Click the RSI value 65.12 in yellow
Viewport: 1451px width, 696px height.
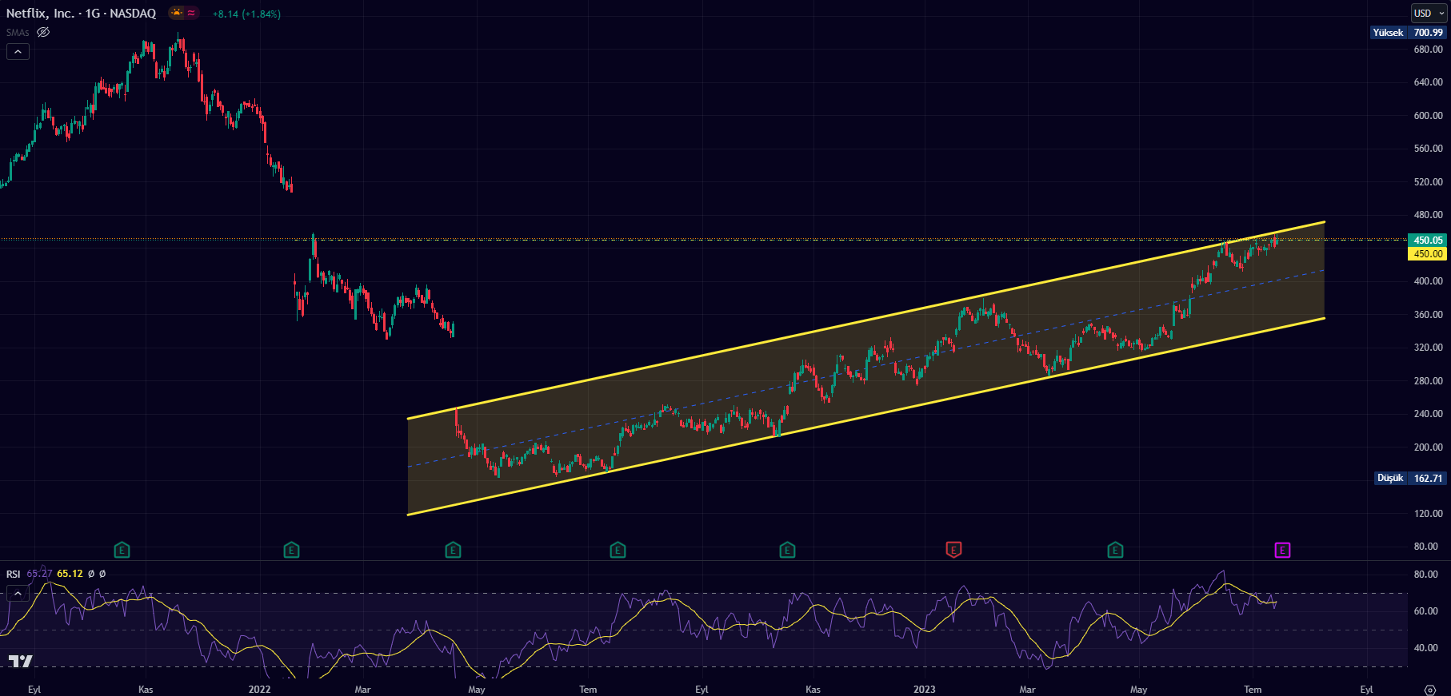point(70,574)
